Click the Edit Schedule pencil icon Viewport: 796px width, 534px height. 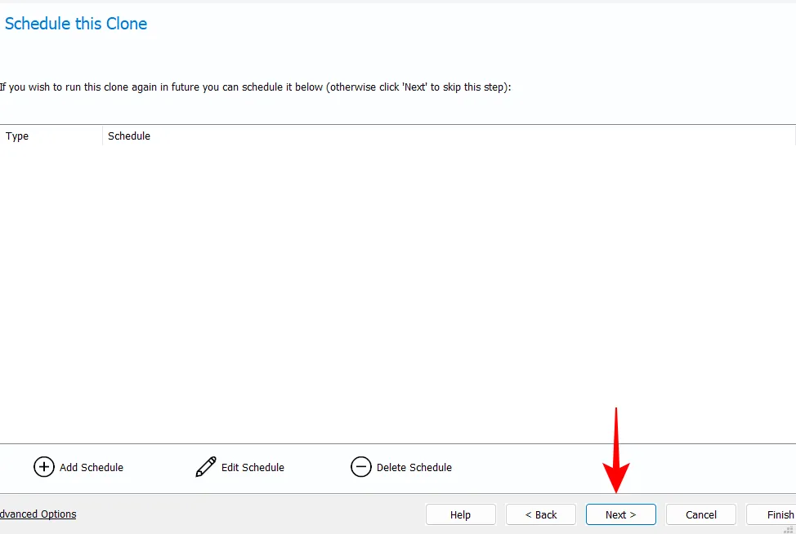(206, 466)
